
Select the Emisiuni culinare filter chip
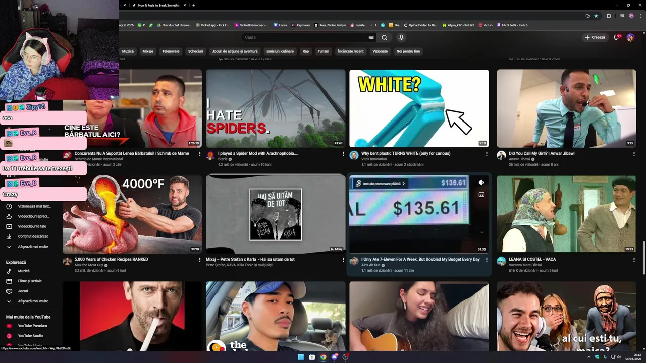coord(280,51)
